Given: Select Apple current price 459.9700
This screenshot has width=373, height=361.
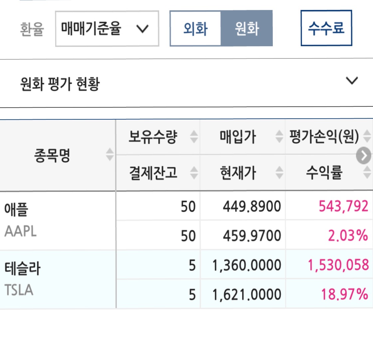Looking at the screenshot, I should click(x=252, y=236).
